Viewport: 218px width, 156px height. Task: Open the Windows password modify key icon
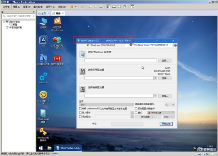coord(43,135)
